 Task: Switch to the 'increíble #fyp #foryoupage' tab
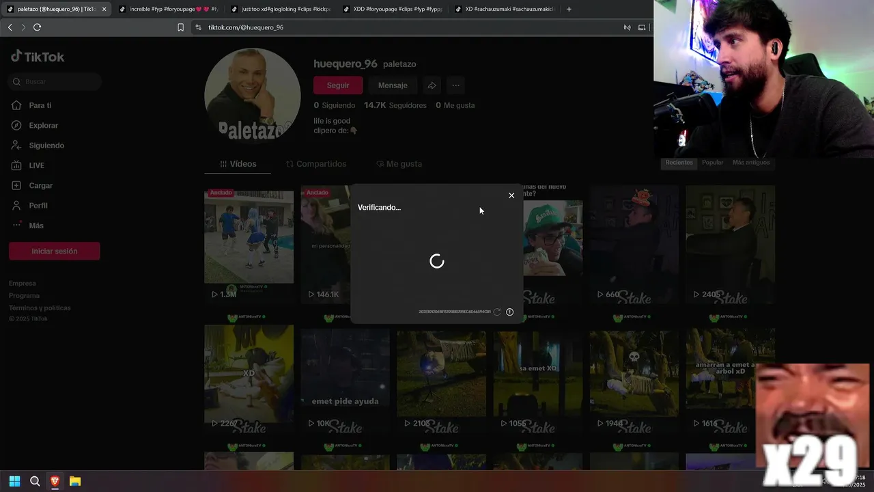click(x=168, y=9)
